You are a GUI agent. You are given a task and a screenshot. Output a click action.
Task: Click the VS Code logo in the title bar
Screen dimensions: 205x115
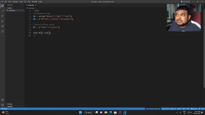(2, 2)
